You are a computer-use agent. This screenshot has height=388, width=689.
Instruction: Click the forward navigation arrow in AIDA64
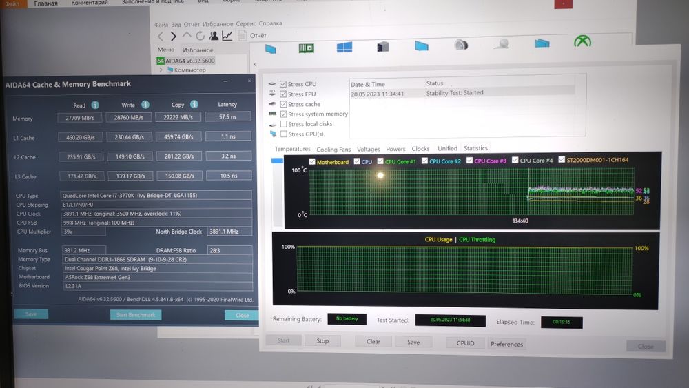[173, 36]
